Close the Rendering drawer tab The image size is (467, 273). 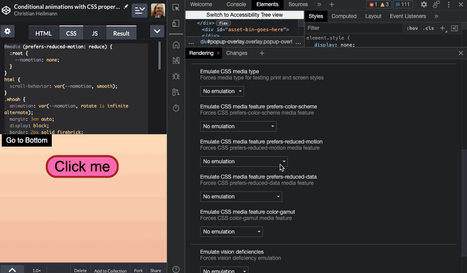tap(218, 53)
